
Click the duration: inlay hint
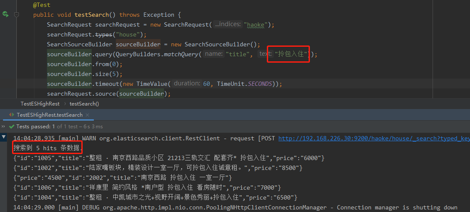(187, 83)
